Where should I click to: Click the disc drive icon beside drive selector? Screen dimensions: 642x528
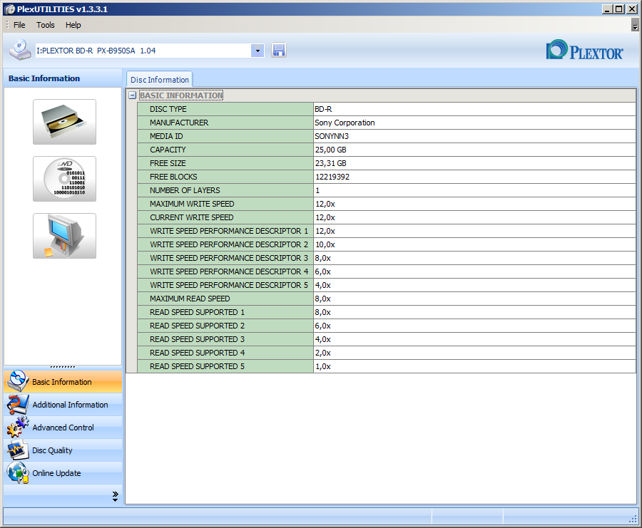pos(20,50)
